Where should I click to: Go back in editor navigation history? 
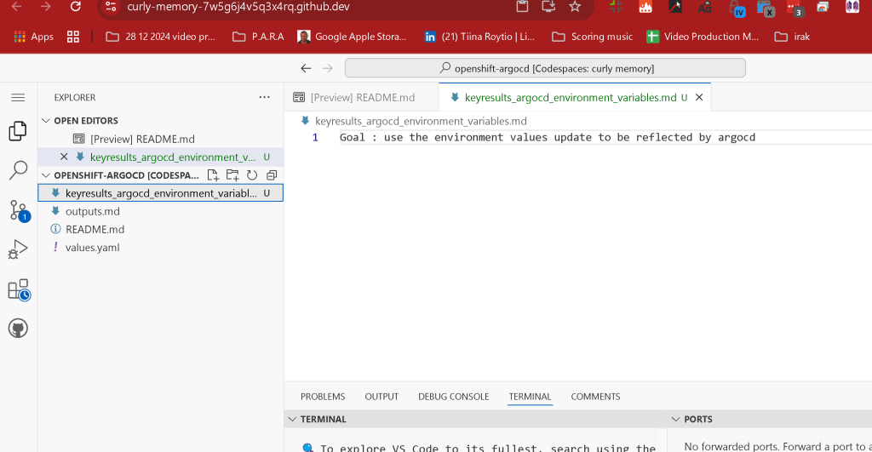click(306, 68)
